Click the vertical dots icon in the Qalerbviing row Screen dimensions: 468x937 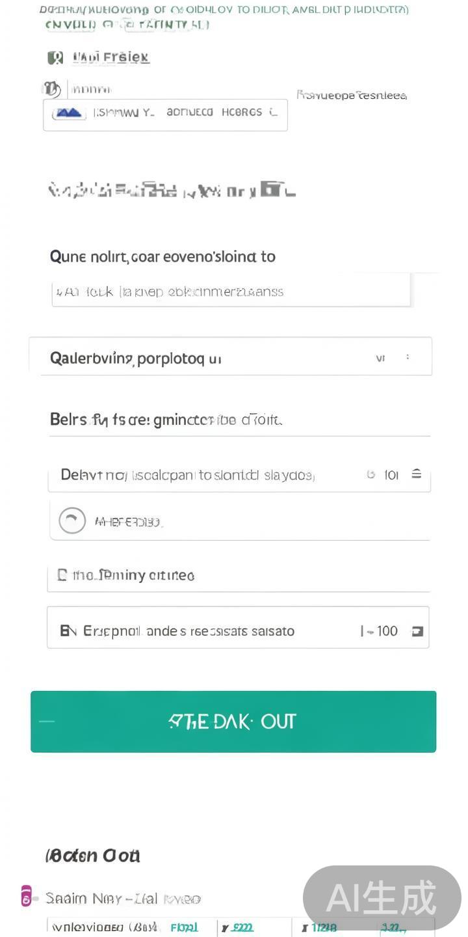pyautogui.click(x=408, y=357)
